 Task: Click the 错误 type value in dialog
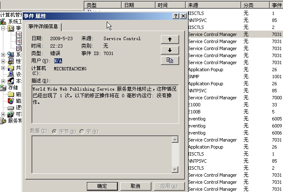55,53
